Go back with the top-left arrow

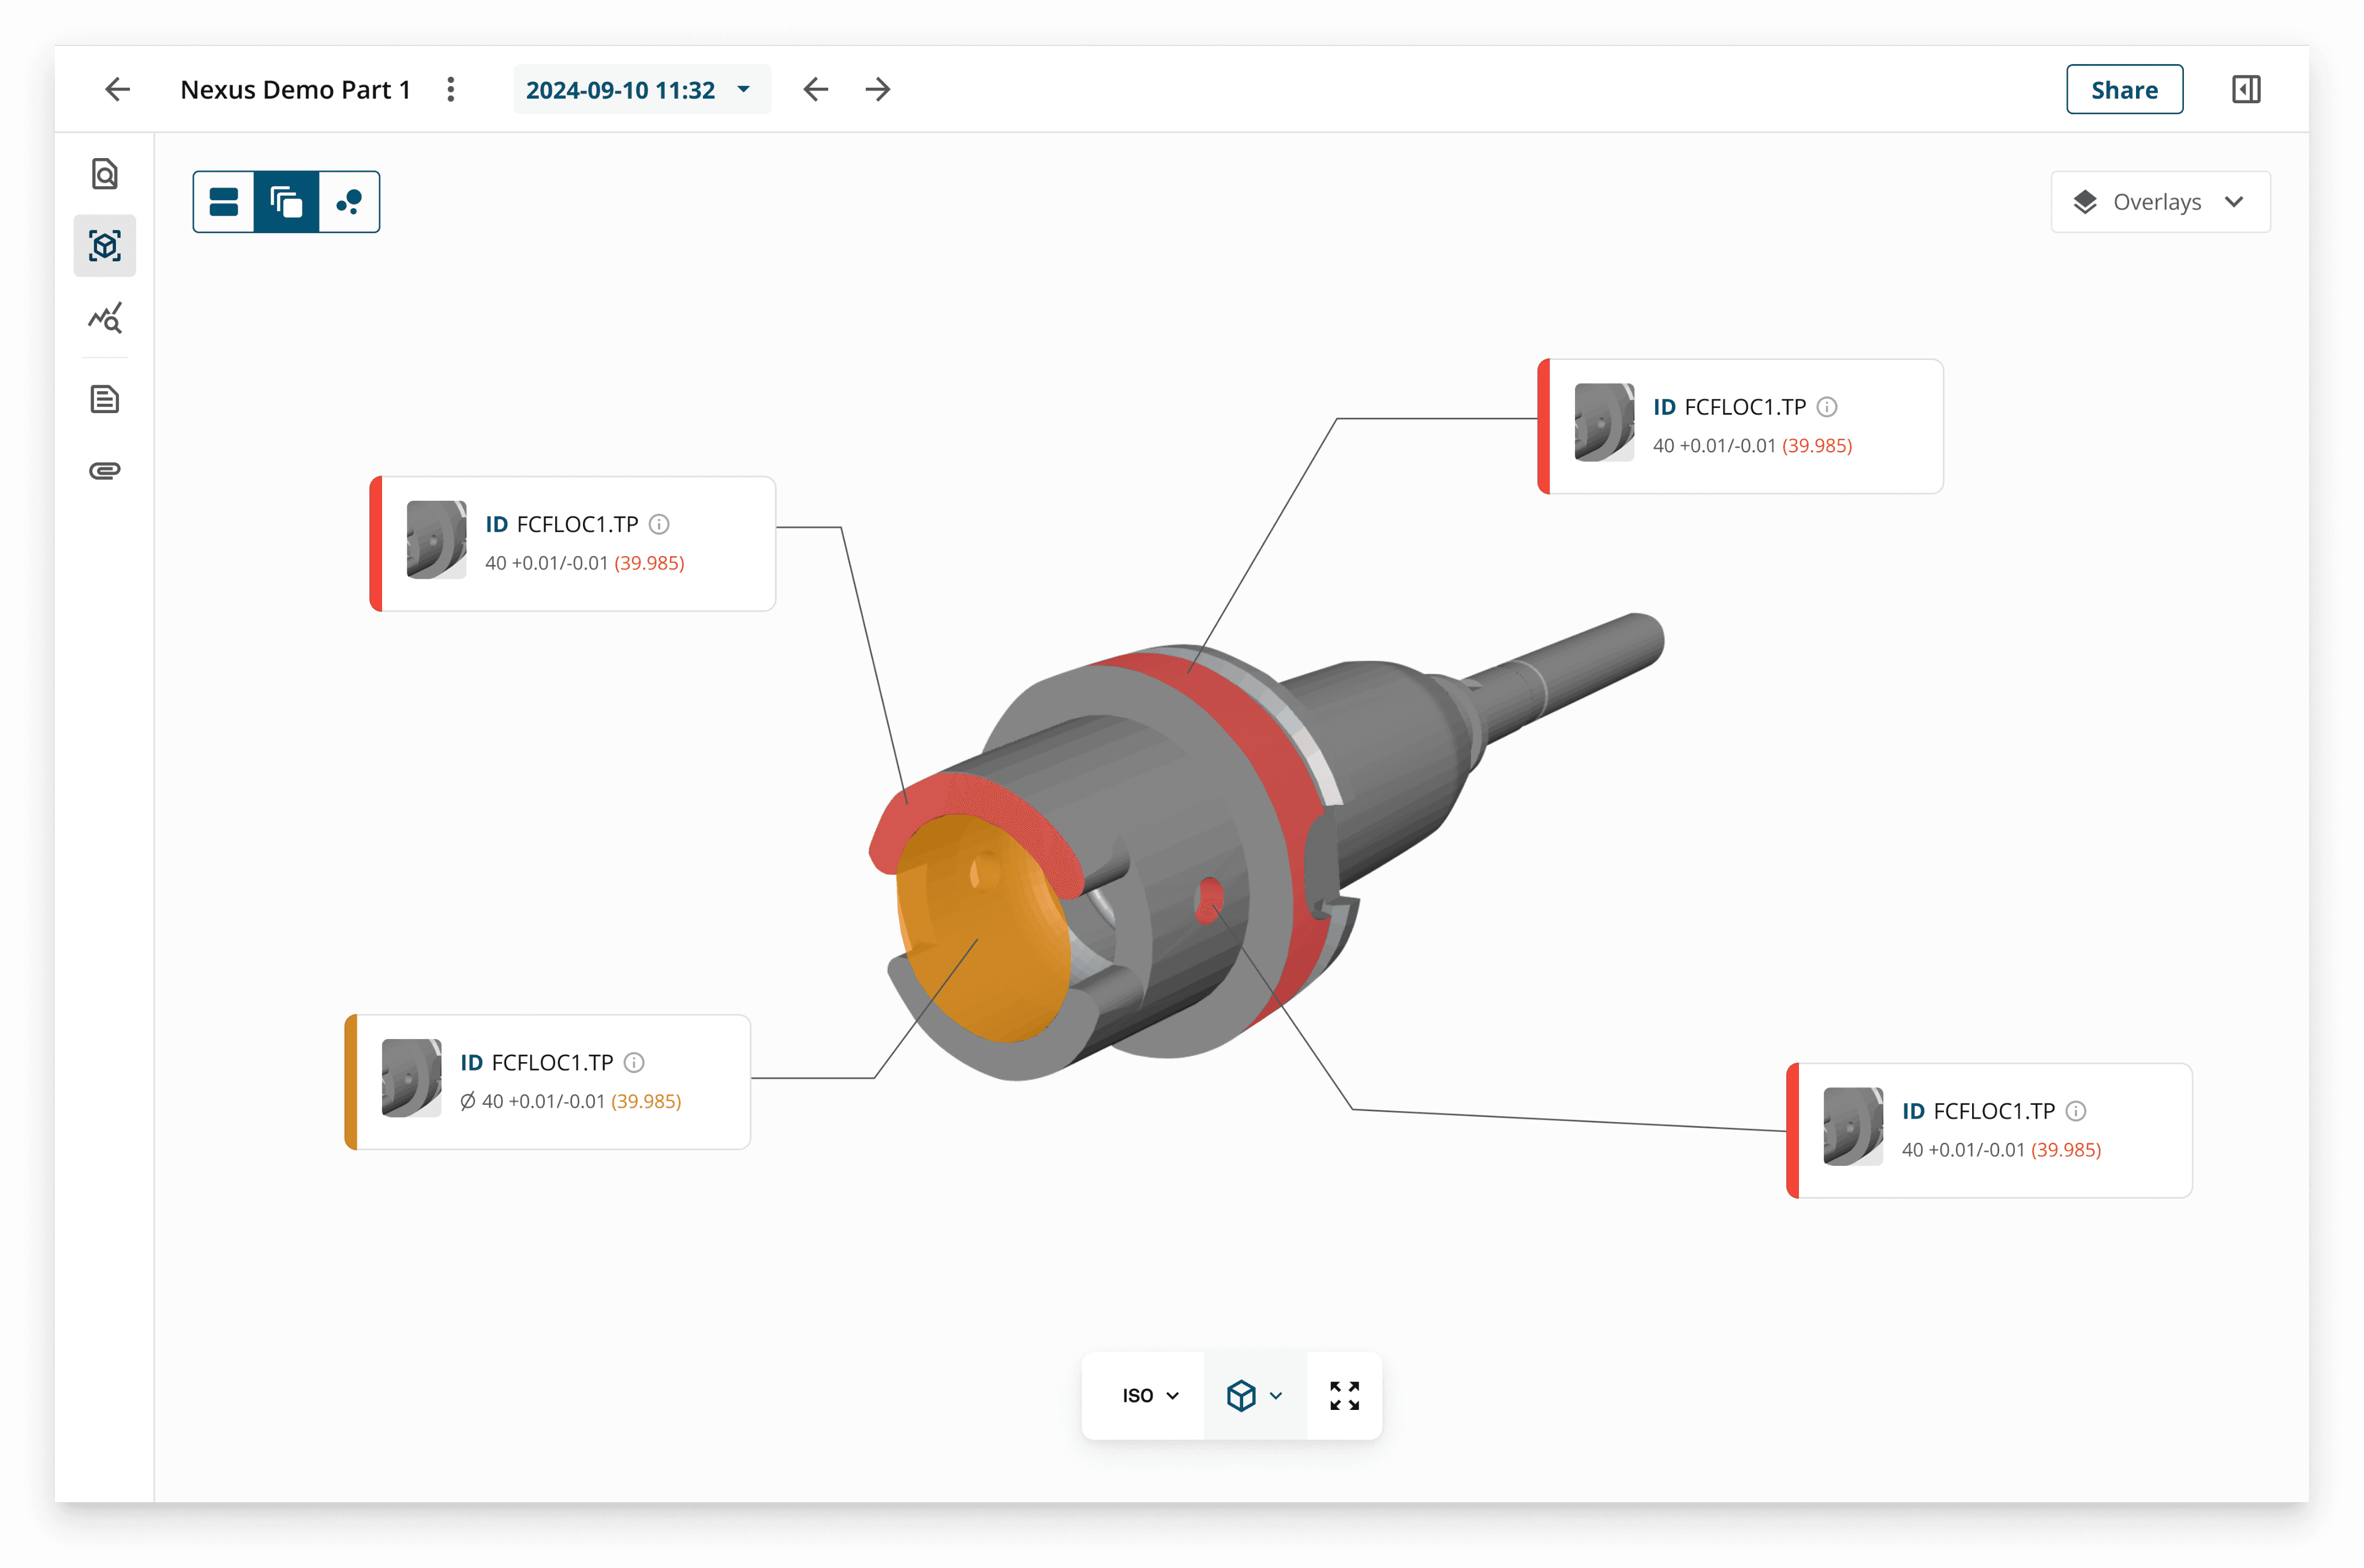[x=117, y=89]
